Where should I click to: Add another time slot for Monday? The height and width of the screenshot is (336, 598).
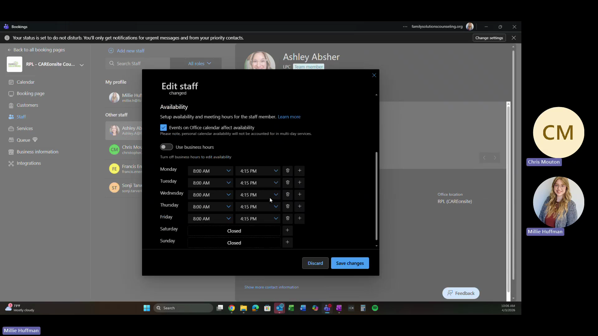coord(300,170)
